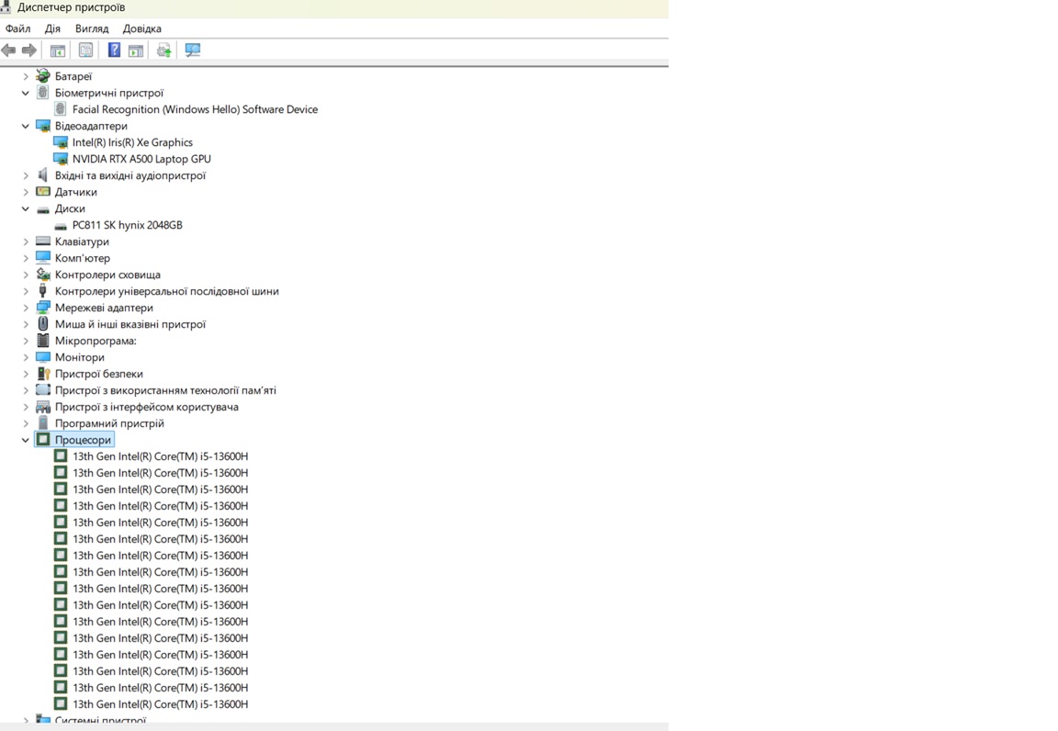The height and width of the screenshot is (731, 1058).
Task: Click the Датчики sensors icon
Action: coord(43,192)
